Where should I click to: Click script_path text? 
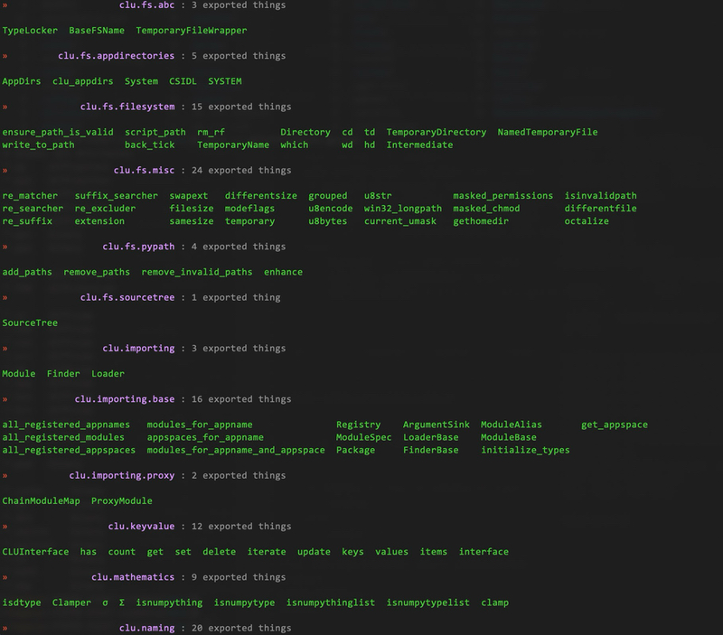pyautogui.click(x=155, y=132)
